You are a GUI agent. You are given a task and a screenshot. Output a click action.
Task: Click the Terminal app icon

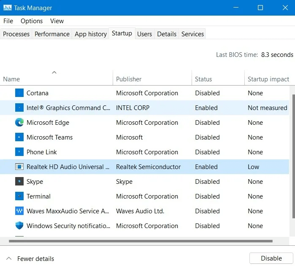pos(19,196)
